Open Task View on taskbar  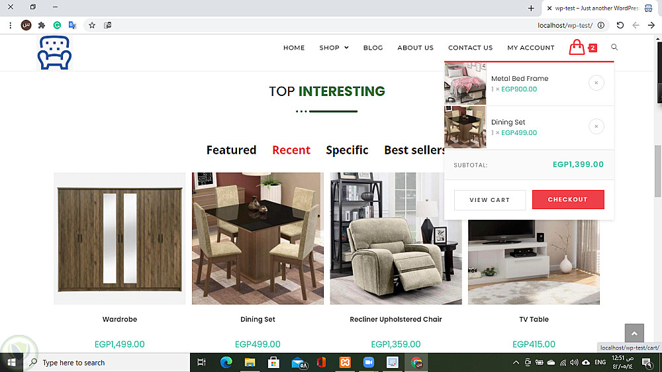point(201,362)
